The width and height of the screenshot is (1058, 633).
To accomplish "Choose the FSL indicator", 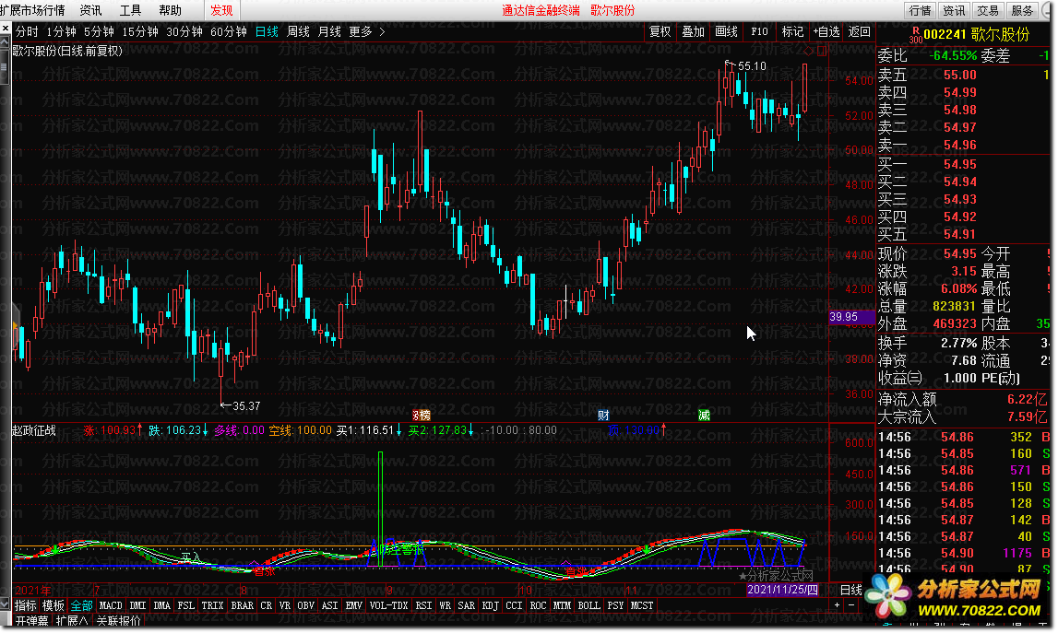I will [186, 605].
